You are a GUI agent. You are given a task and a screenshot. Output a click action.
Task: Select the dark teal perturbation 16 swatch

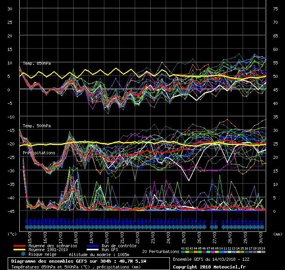pos(246,252)
